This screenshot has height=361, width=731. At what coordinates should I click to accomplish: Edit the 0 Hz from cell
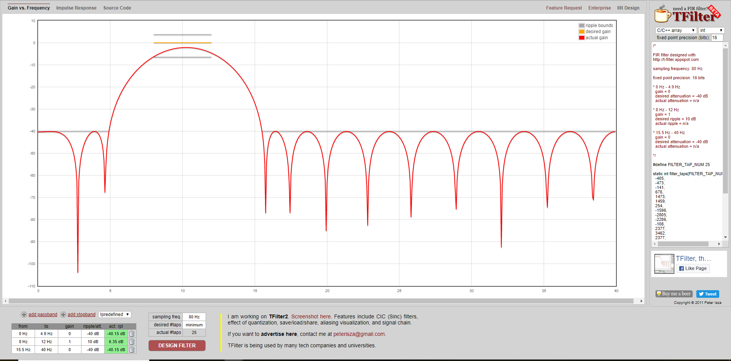tap(23, 334)
